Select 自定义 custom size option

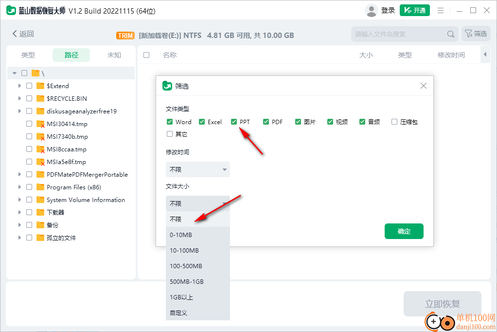[198, 313]
